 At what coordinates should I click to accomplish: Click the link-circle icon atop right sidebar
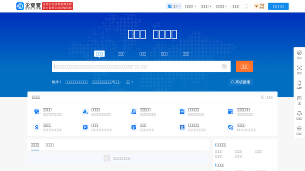(x=299, y=55)
